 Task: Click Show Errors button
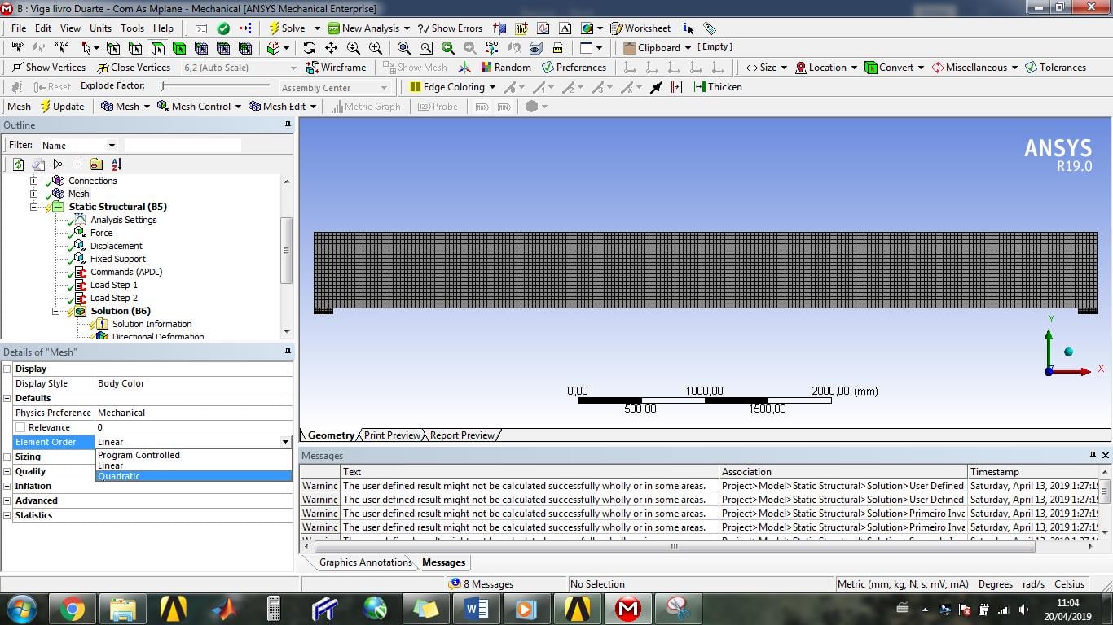[x=450, y=28]
